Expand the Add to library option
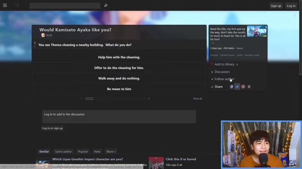Viewport: 302px width, 169px height. 225,64
